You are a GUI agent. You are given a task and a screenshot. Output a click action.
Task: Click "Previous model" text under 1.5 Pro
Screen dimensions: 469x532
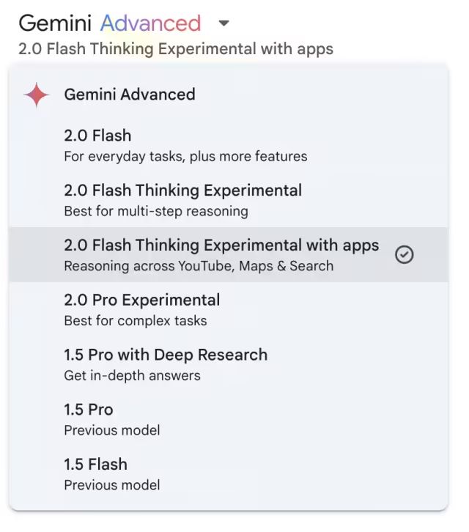(112, 430)
